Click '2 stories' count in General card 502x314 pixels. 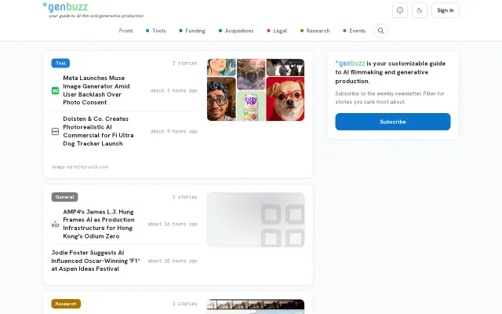[185, 197]
